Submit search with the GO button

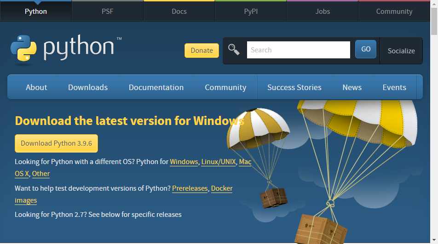(366, 49)
